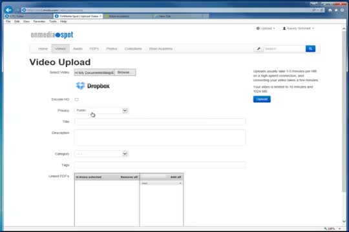Click the vertical scrollbar thumb
This screenshot has height=232, width=349.
[344, 111]
